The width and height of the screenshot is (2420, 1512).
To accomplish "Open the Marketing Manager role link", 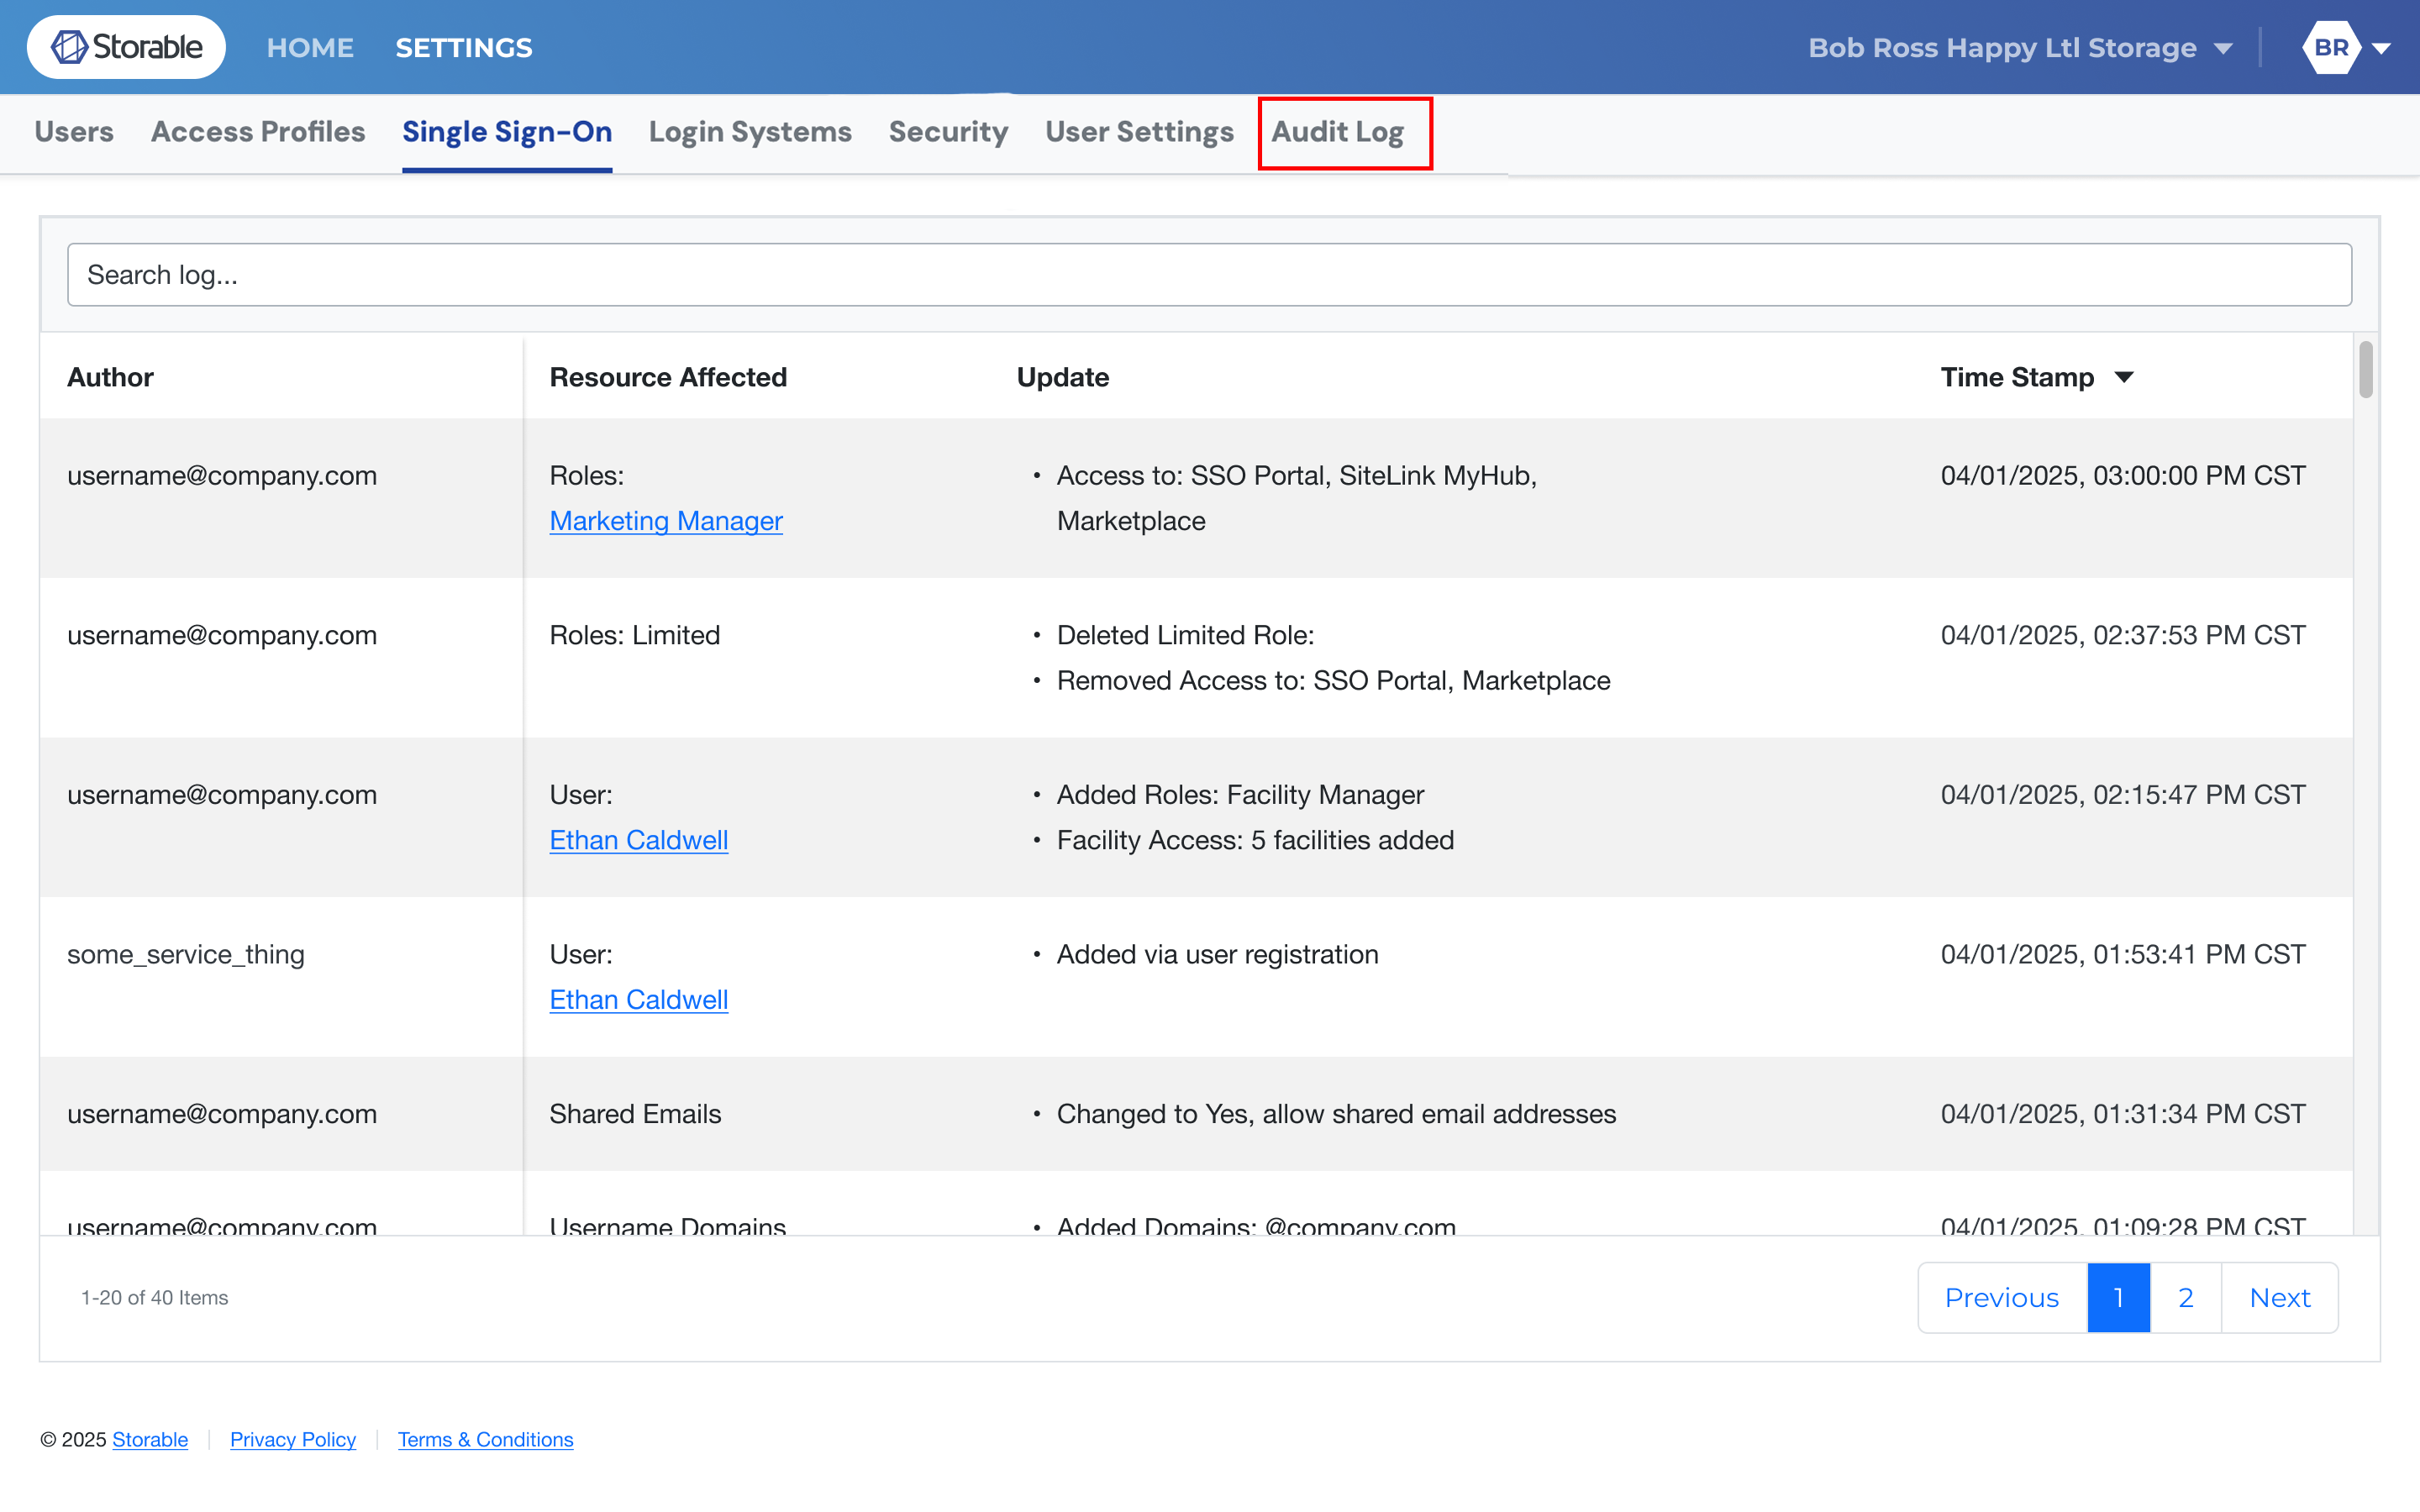I will click(666, 521).
